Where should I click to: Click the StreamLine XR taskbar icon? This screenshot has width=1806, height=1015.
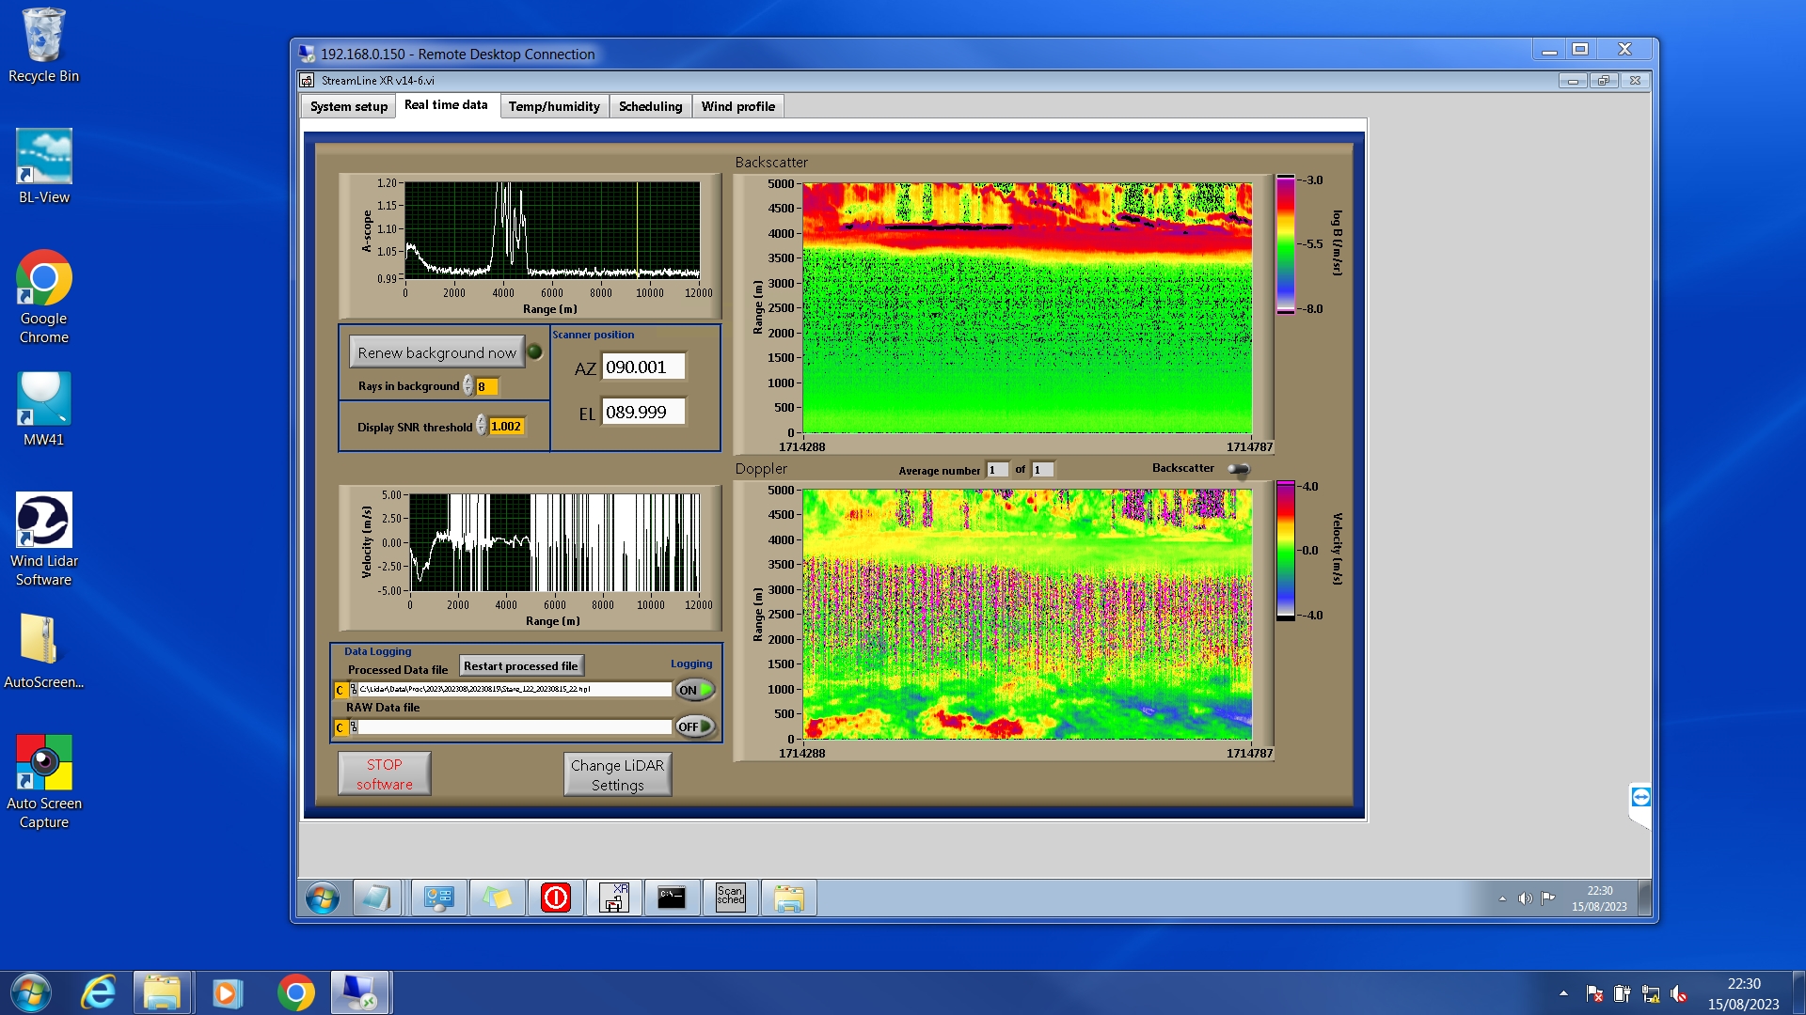613,898
